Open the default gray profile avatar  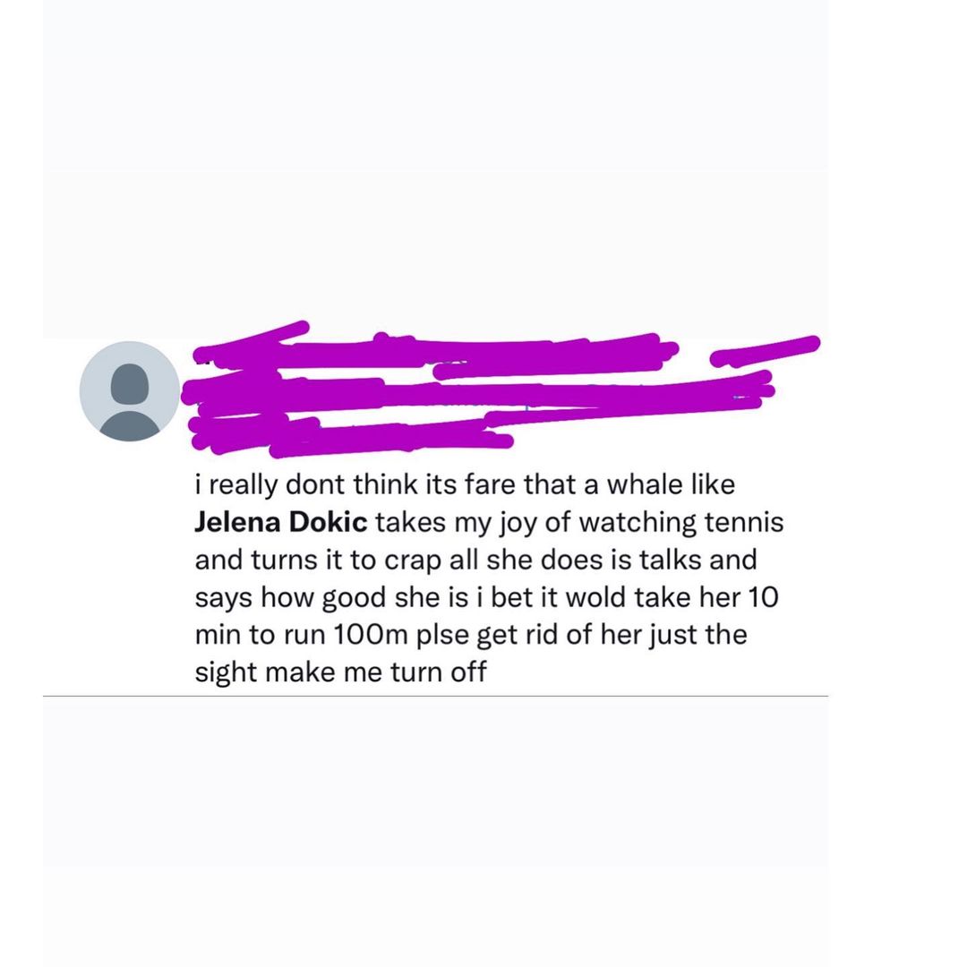[130, 391]
